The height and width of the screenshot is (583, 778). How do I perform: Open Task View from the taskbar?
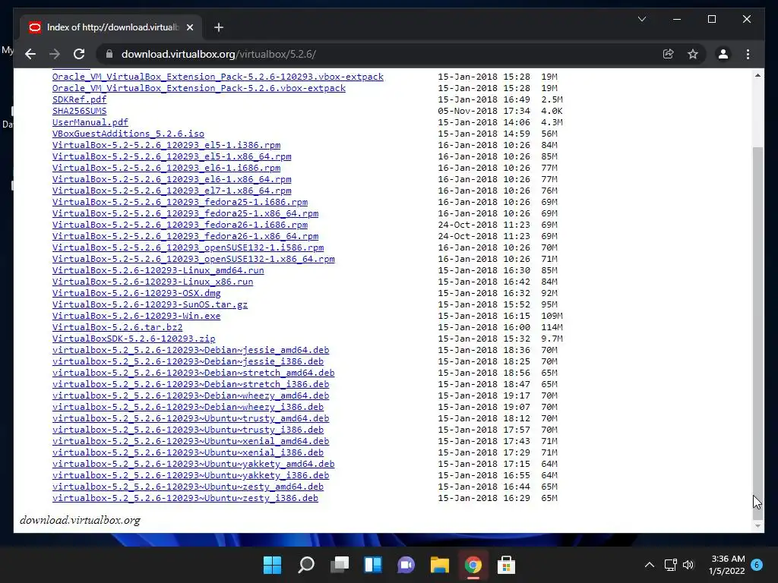pyautogui.click(x=340, y=565)
